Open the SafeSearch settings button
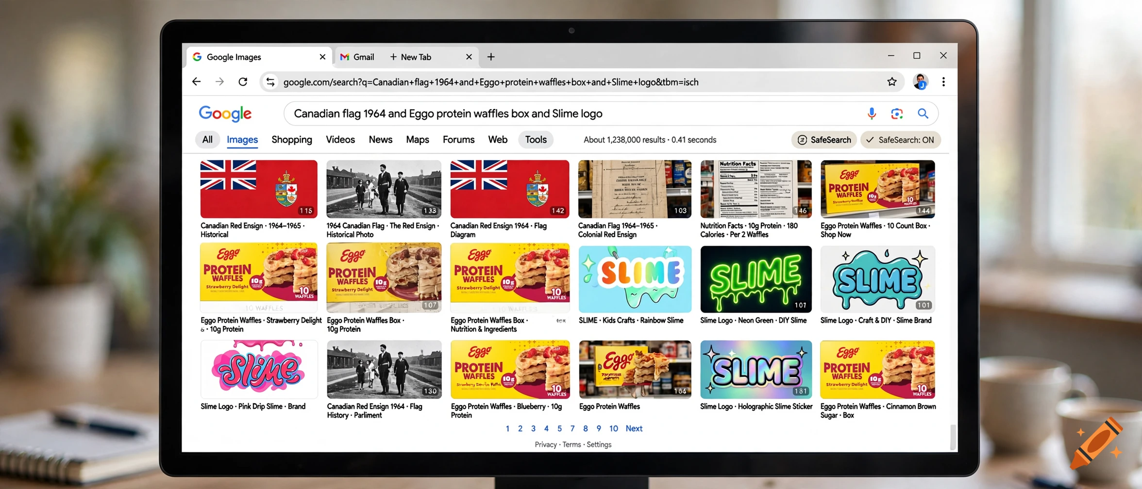The height and width of the screenshot is (489, 1142). tap(824, 140)
